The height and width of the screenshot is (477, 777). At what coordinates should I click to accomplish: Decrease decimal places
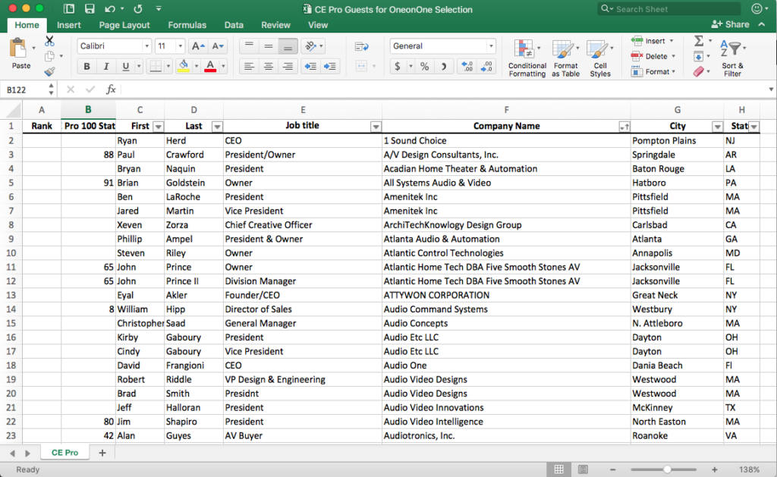(x=486, y=67)
